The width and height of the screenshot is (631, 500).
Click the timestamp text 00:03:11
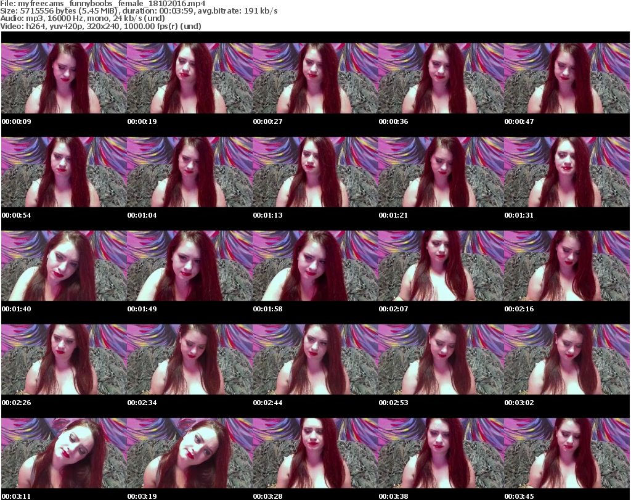(17, 496)
